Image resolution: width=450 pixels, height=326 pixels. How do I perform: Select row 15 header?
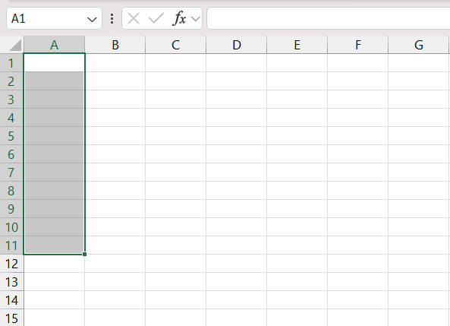pos(11,318)
